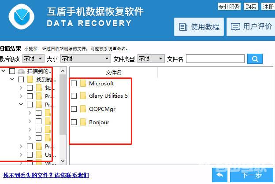Viewport: 275px width, 184px height.
Task: Open 用户评价 user reviews button
Action: [x=251, y=27]
